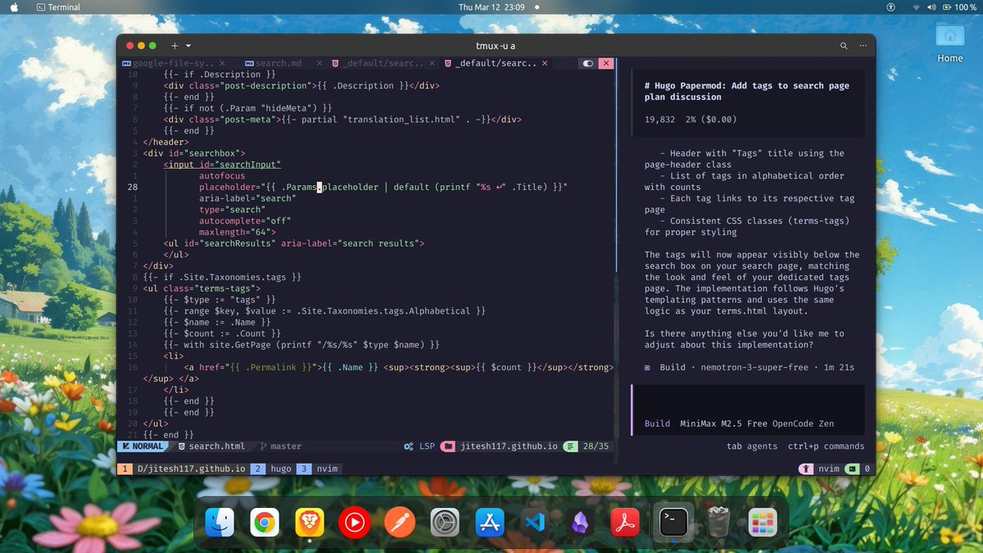983x553 pixels.
Task: Click the Wi-Fi status icon
Action: click(x=915, y=7)
